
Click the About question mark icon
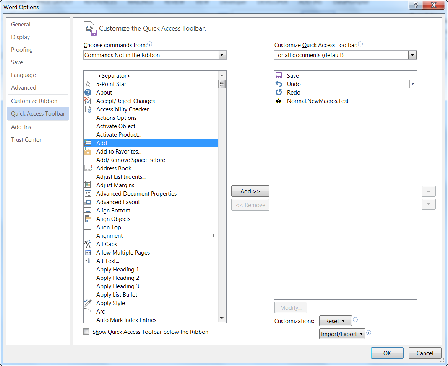(x=88, y=92)
